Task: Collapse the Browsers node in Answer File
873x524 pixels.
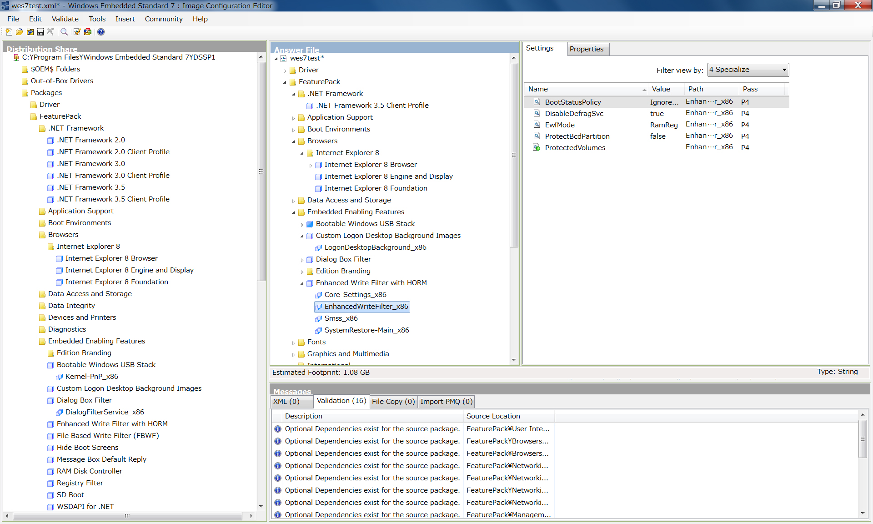Action: [293, 141]
